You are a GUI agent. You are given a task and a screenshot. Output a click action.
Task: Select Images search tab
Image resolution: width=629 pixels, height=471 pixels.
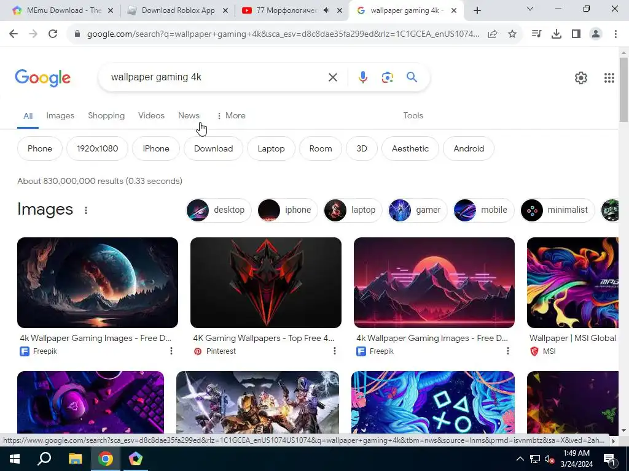click(60, 116)
